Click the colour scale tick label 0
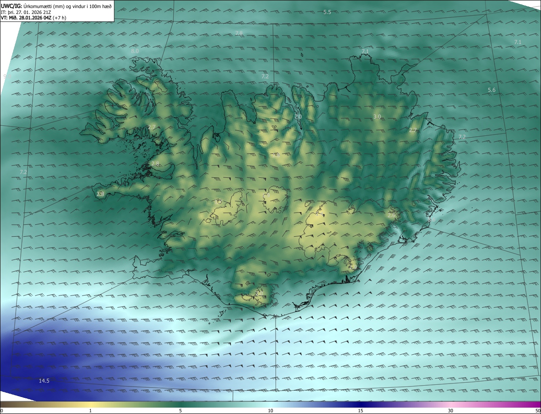The width and height of the screenshot is (541, 414). tap(2, 411)
